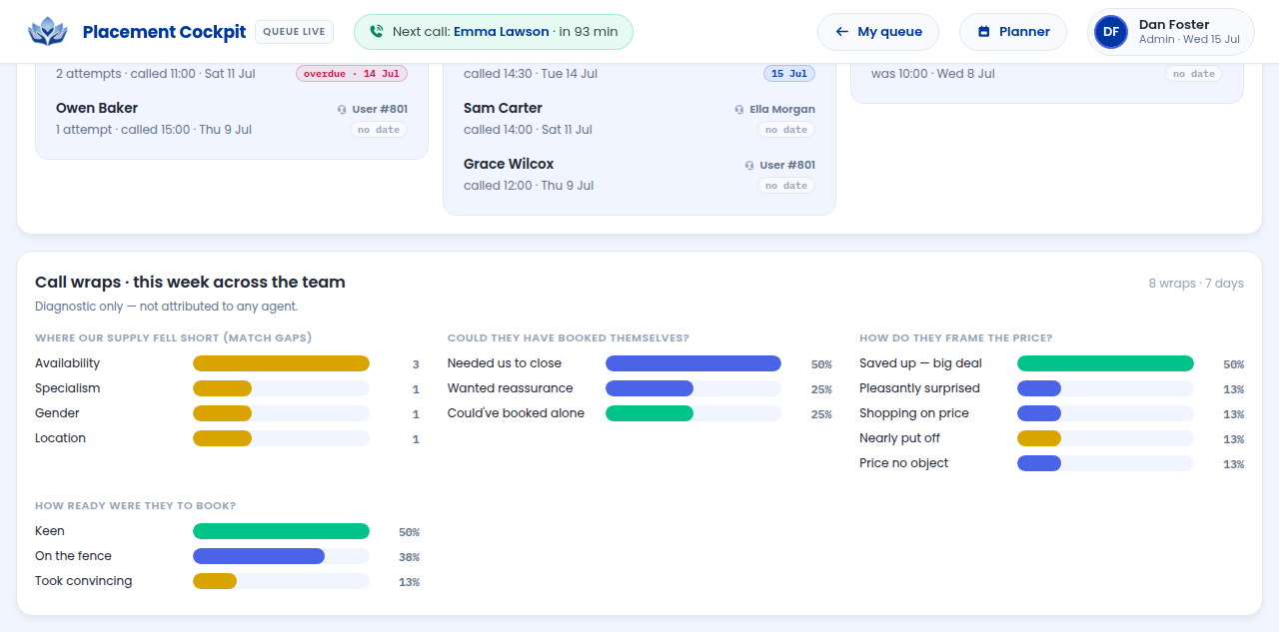Click the Placement Cockpit lotus logo
This screenshot has width=1279, height=632.
pyautogui.click(x=47, y=32)
